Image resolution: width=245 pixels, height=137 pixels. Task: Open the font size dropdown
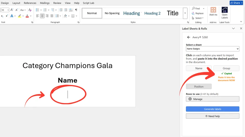point(8,10)
